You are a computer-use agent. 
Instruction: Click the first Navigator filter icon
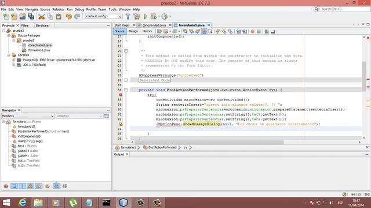[6, 186]
